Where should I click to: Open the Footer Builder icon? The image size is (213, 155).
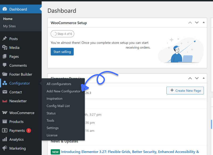click(5, 74)
